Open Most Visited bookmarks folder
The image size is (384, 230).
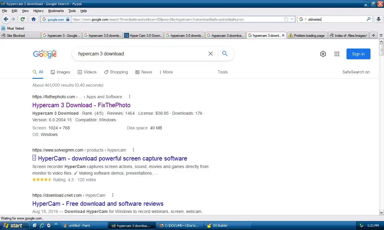pos(13,28)
